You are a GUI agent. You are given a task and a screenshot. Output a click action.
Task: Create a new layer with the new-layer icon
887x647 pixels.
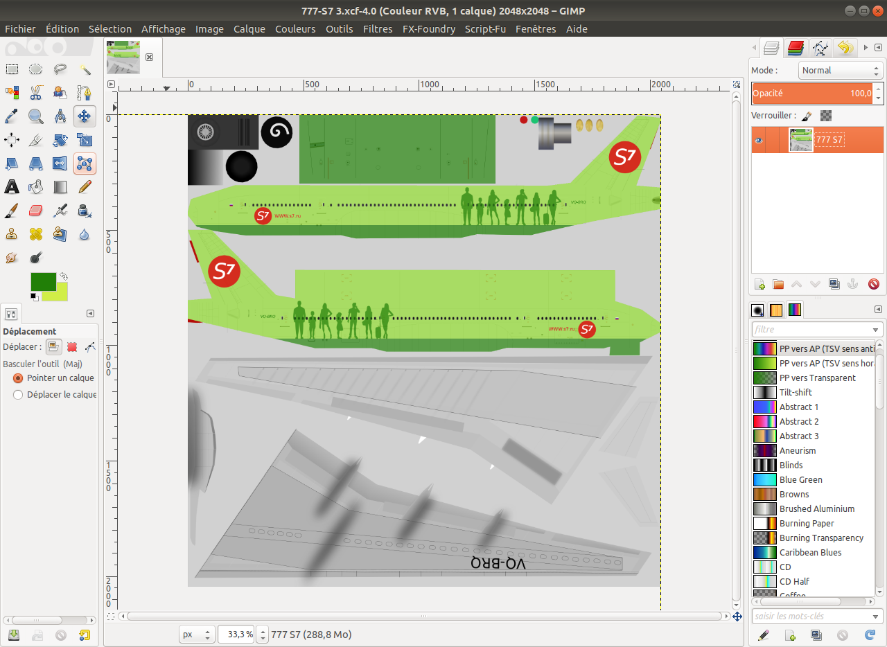759,284
